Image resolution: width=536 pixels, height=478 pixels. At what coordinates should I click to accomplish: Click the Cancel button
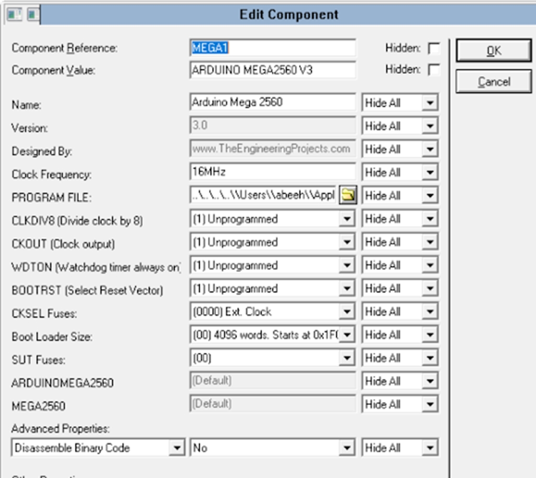tap(494, 81)
